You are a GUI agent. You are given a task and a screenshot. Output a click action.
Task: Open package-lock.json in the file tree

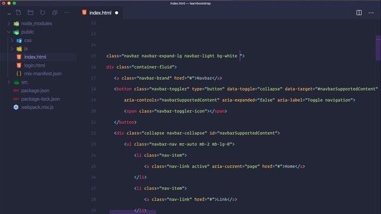pyautogui.click(x=40, y=99)
